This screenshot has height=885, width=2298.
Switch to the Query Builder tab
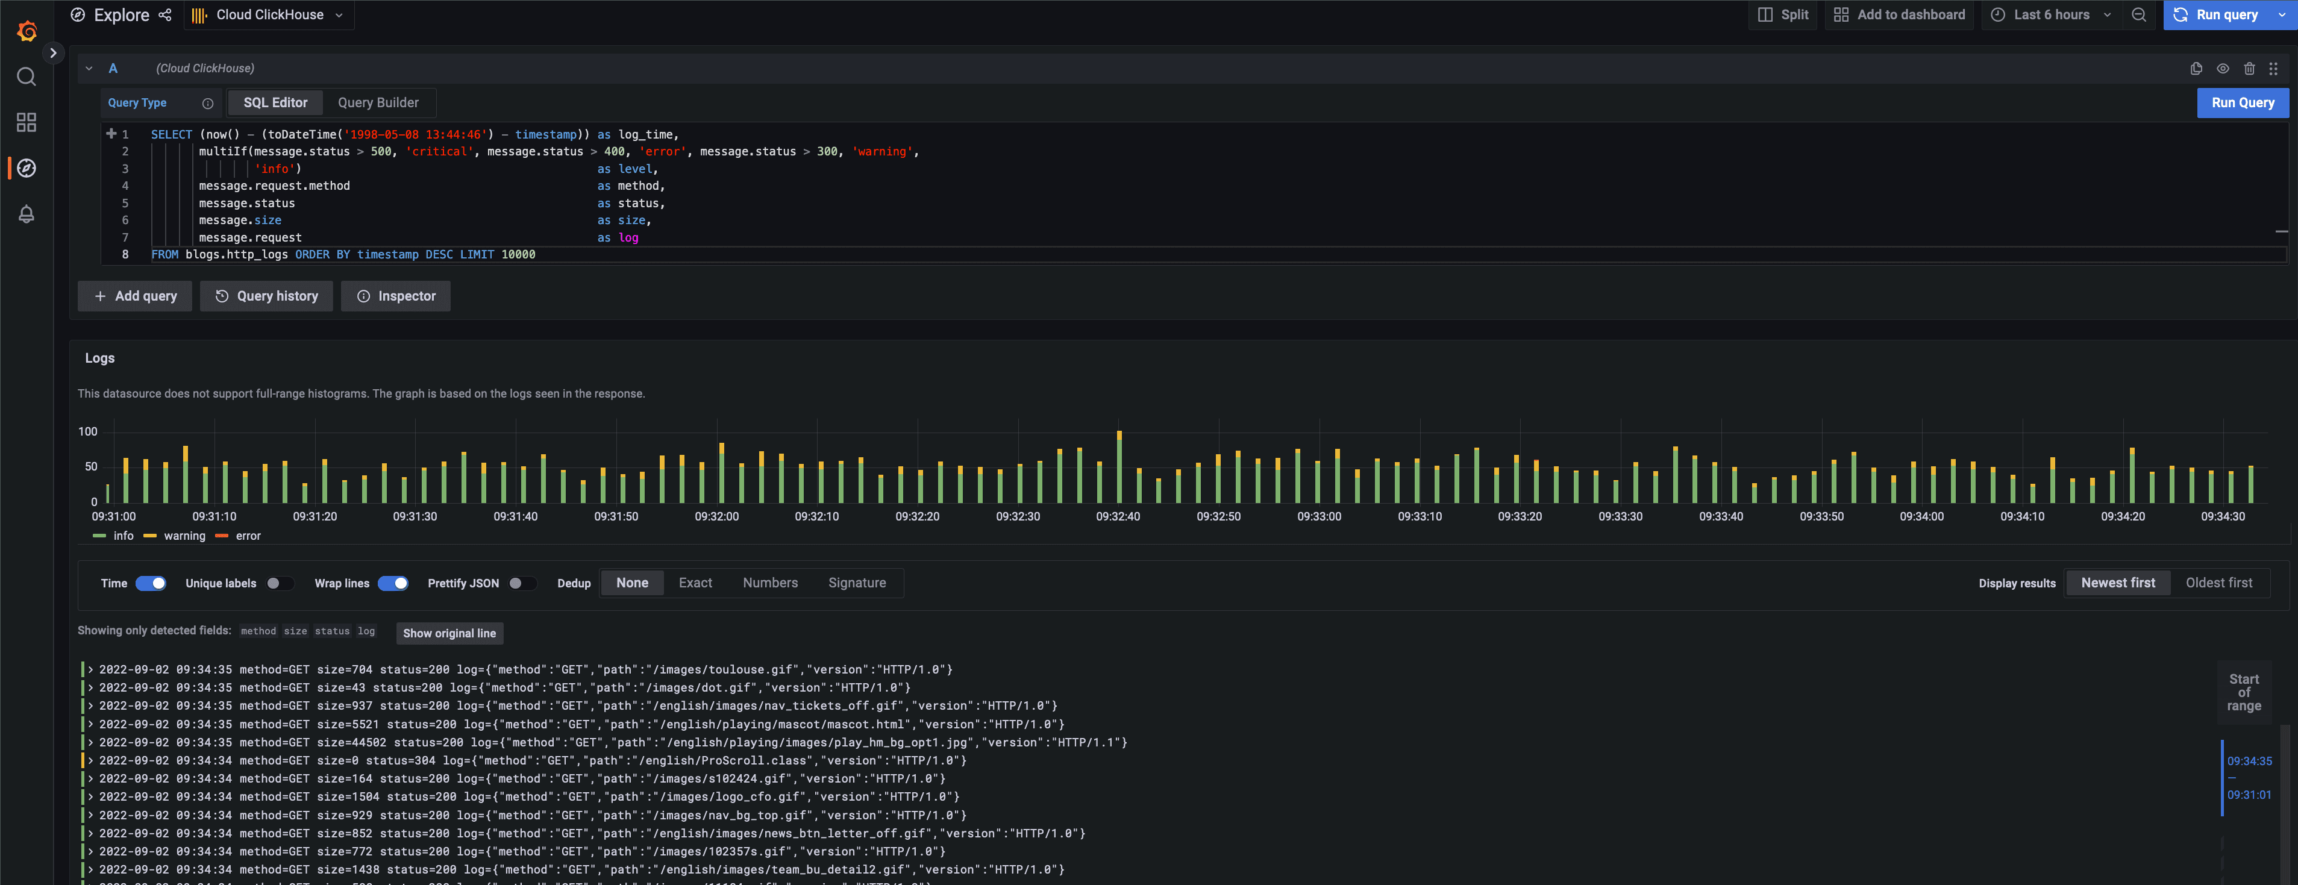[377, 102]
